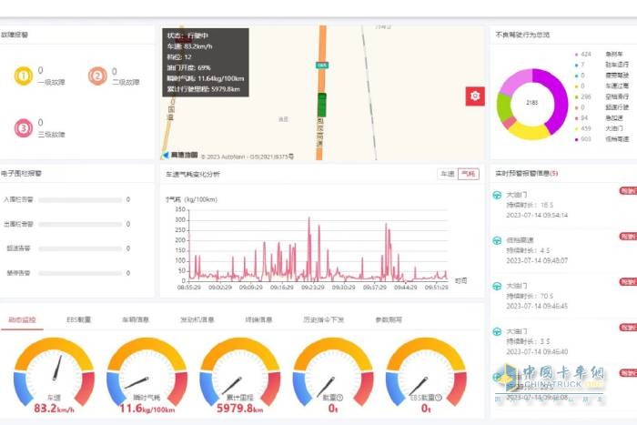Click the small red donut chart segment
Image resolution: width=637 pixels, height=425 pixels.
(509, 122)
